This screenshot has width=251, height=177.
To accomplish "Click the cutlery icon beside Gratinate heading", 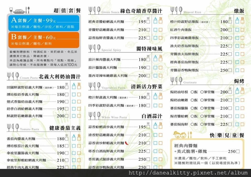I will 176,81.
